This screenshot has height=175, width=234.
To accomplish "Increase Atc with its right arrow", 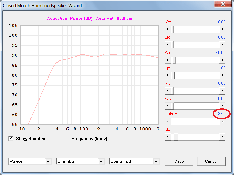I will pos(222,106).
